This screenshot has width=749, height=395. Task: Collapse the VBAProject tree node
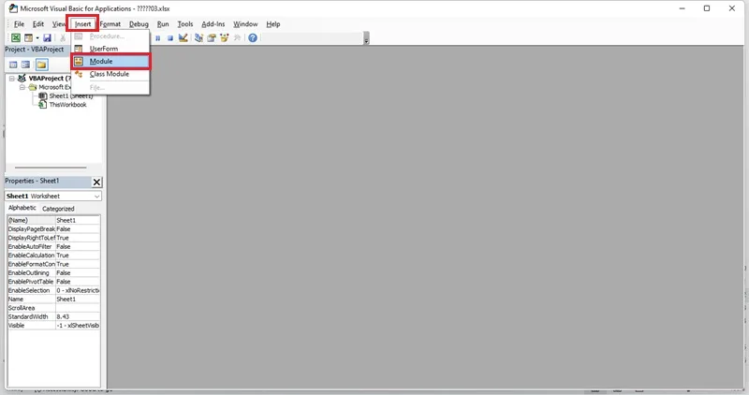pyautogui.click(x=12, y=79)
